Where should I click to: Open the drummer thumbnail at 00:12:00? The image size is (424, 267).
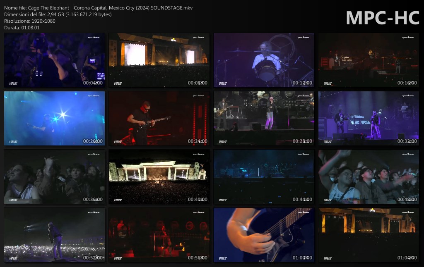(264, 60)
